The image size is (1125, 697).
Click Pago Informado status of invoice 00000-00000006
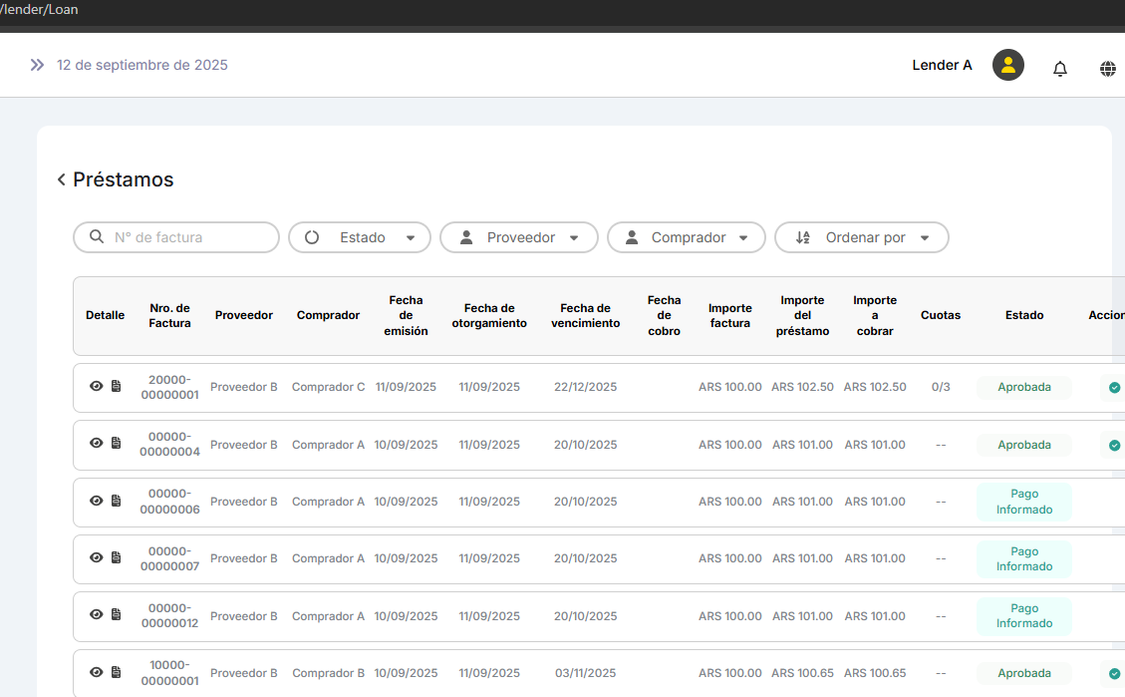1023,502
